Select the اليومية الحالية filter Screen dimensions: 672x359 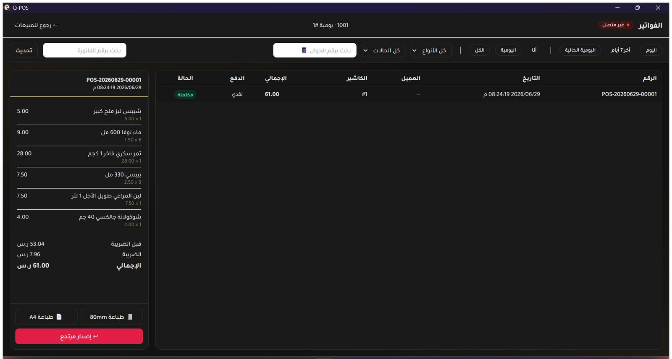[x=580, y=50]
